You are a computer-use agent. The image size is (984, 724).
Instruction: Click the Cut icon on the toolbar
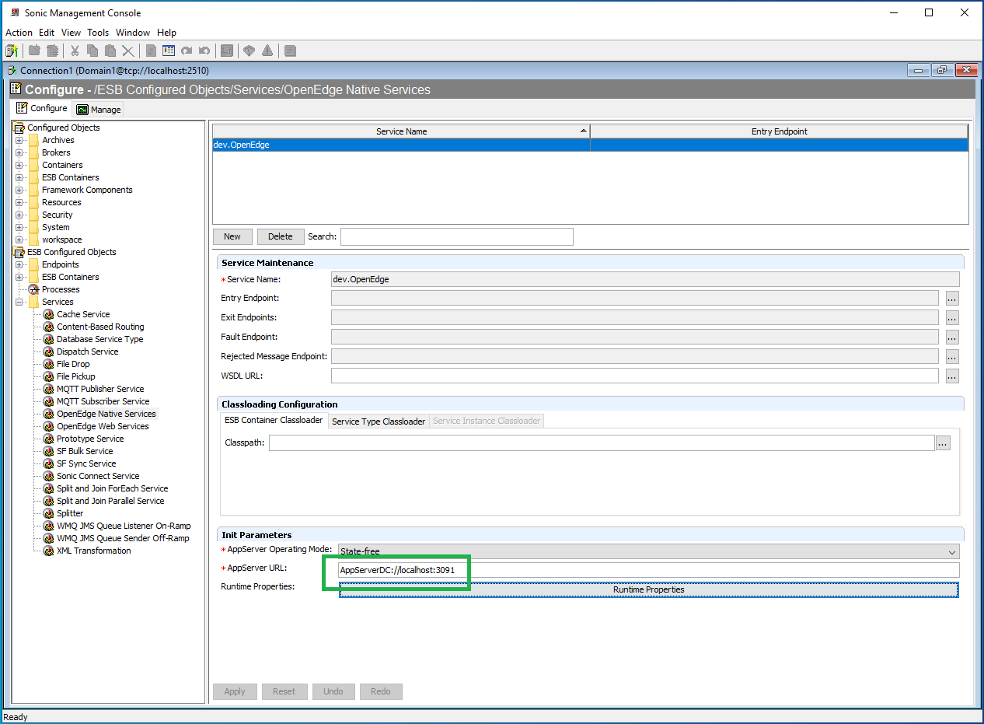point(75,51)
